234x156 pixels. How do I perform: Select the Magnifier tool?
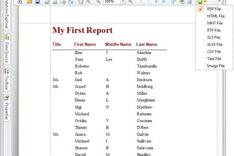89,2
